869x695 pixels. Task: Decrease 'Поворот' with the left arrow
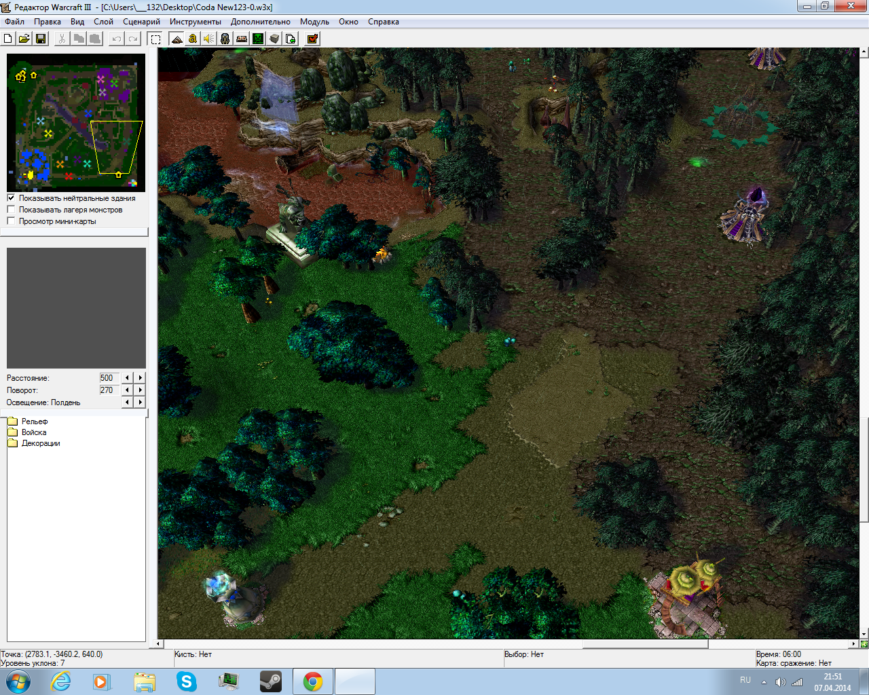click(x=127, y=390)
